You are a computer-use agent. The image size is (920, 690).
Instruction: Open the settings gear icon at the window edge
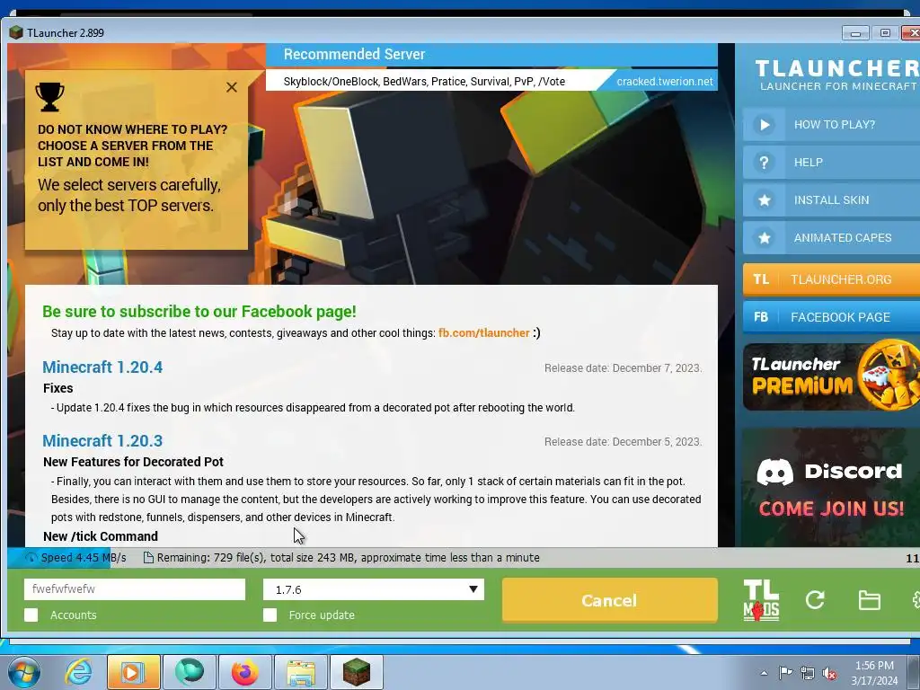pos(916,599)
